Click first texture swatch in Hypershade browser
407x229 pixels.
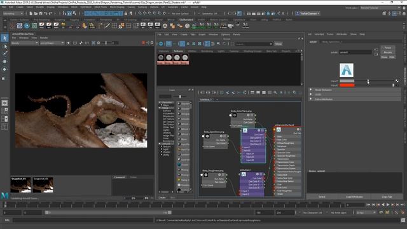[161, 59]
